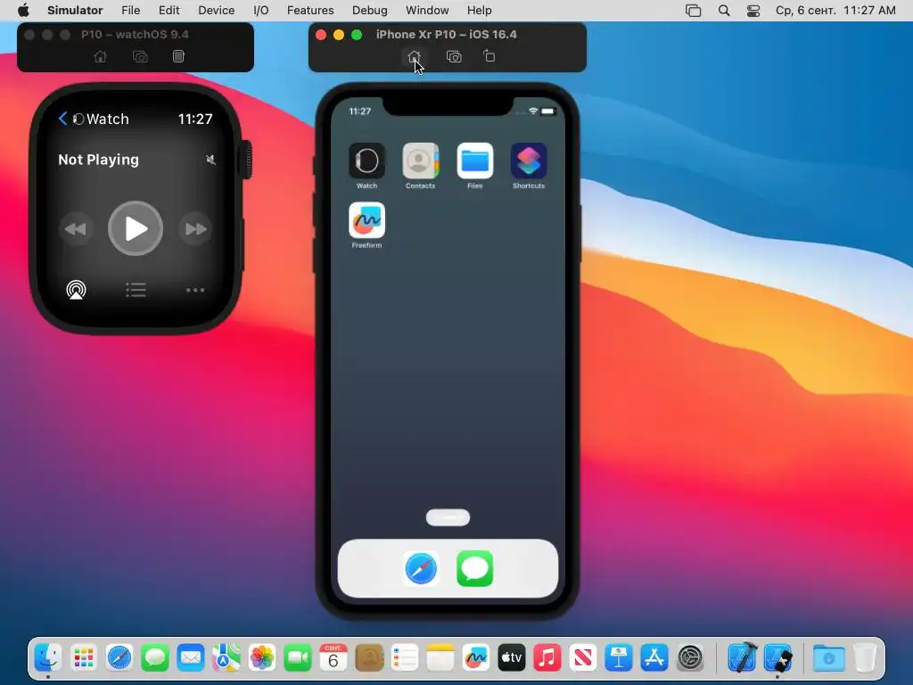This screenshot has width=913, height=685.
Task: Tap the rewind button on the watch
Action: pos(76,229)
